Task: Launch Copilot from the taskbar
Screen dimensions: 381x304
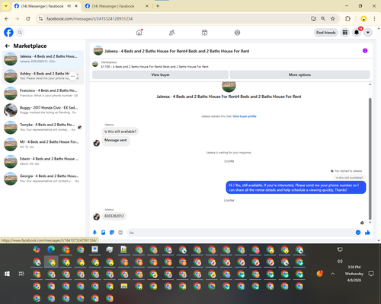Action: pyautogui.click(x=37, y=249)
